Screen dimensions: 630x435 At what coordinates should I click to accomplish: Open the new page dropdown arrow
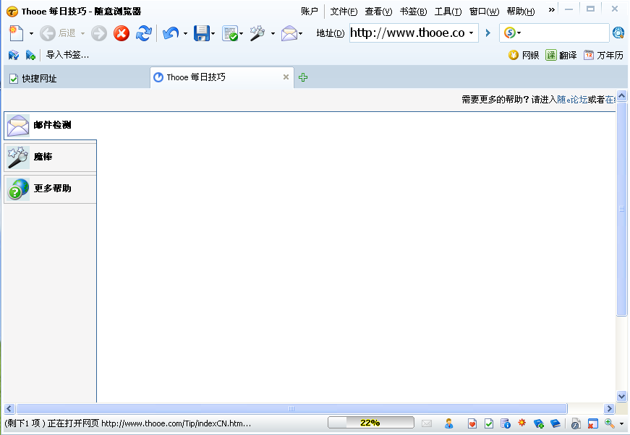(x=31, y=34)
